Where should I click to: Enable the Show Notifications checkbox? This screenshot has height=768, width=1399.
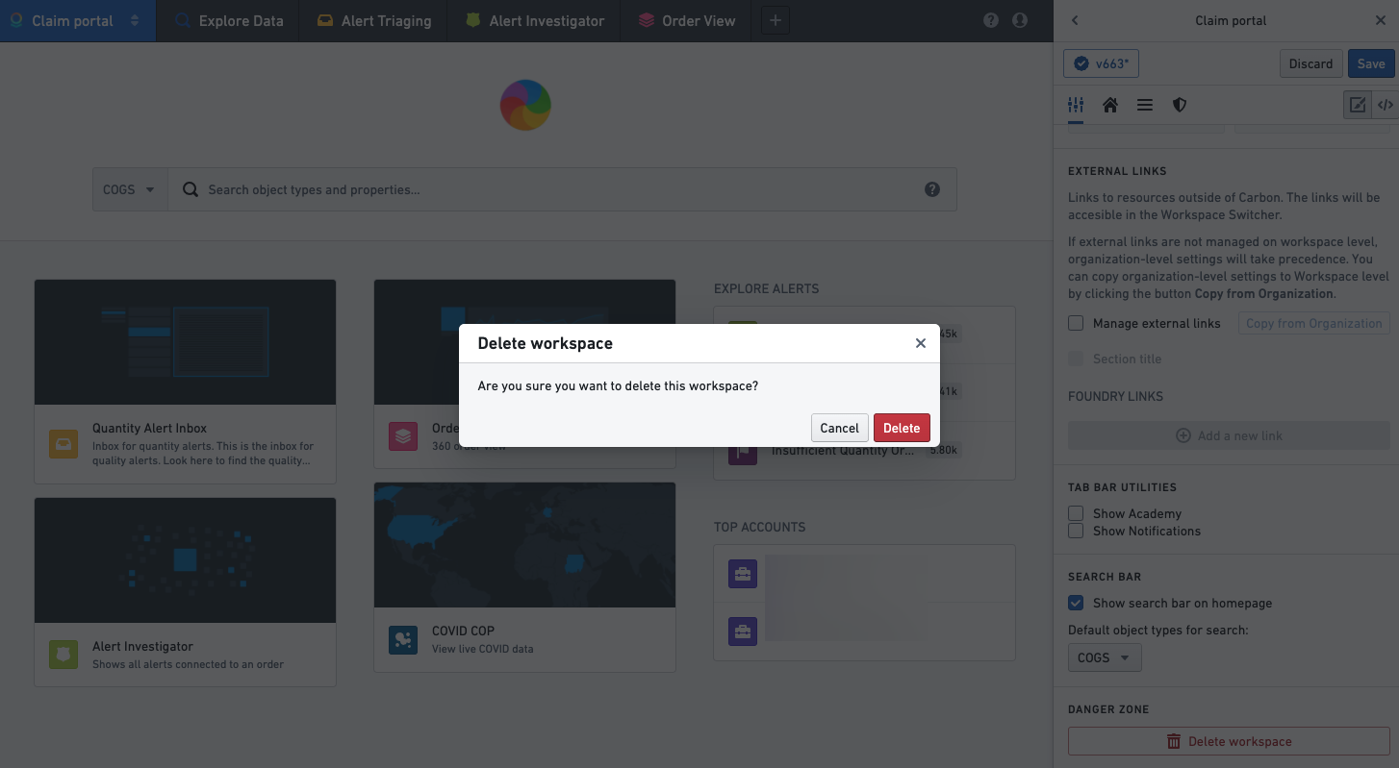point(1076,531)
